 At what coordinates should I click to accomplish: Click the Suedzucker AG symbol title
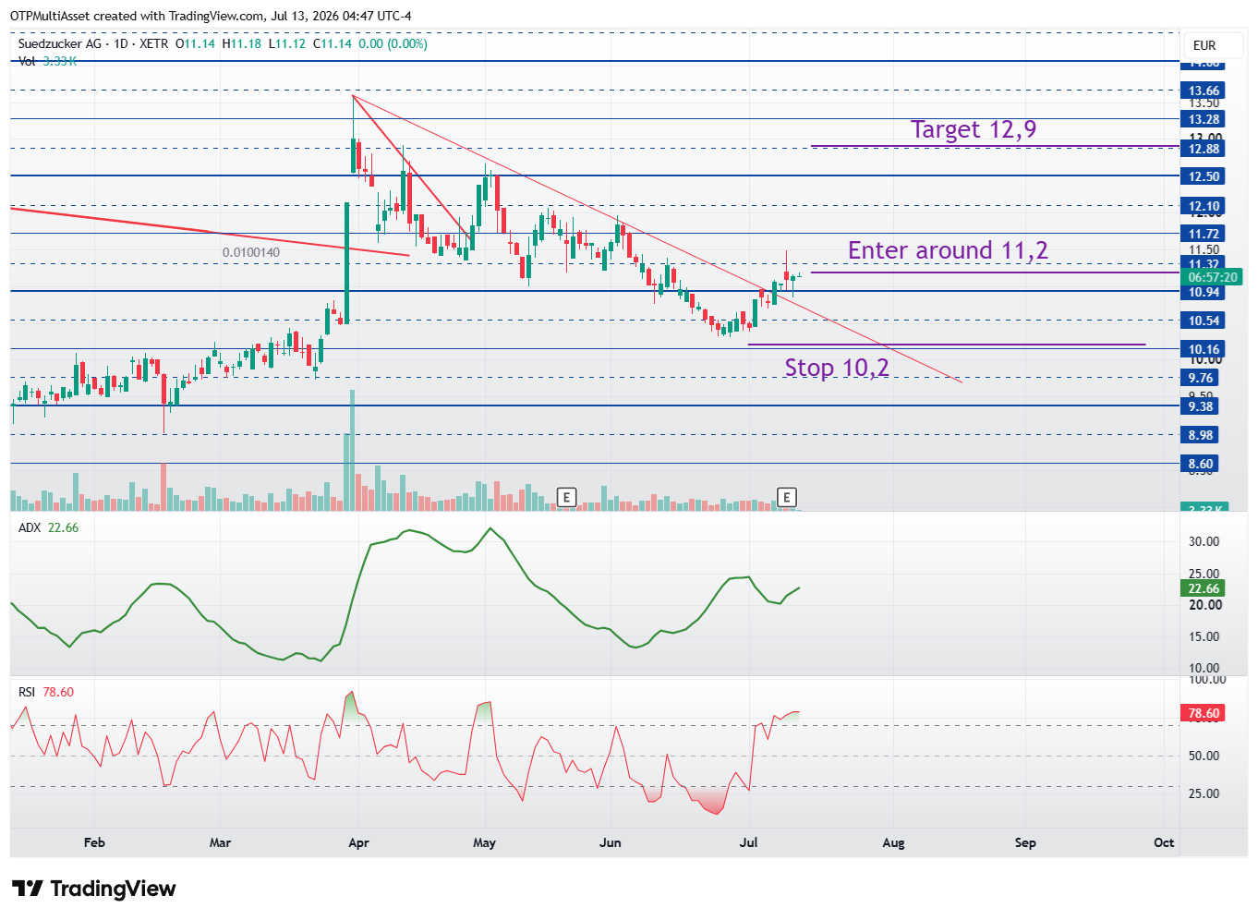[x=60, y=43]
